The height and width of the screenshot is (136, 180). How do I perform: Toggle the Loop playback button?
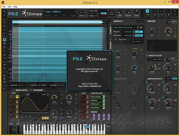click(139, 31)
